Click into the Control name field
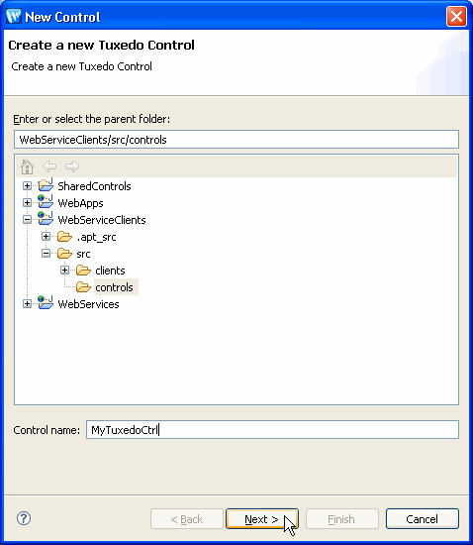This screenshot has height=545, width=473. (272, 430)
